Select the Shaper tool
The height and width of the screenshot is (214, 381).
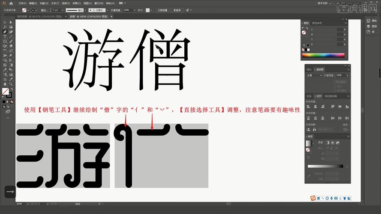pos(5,46)
